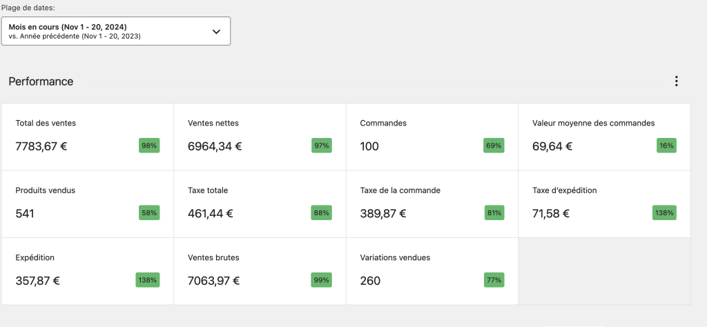Open the date range dropdown
Screen dimensions: 707x327
pyautogui.click(x=116, y=31)
